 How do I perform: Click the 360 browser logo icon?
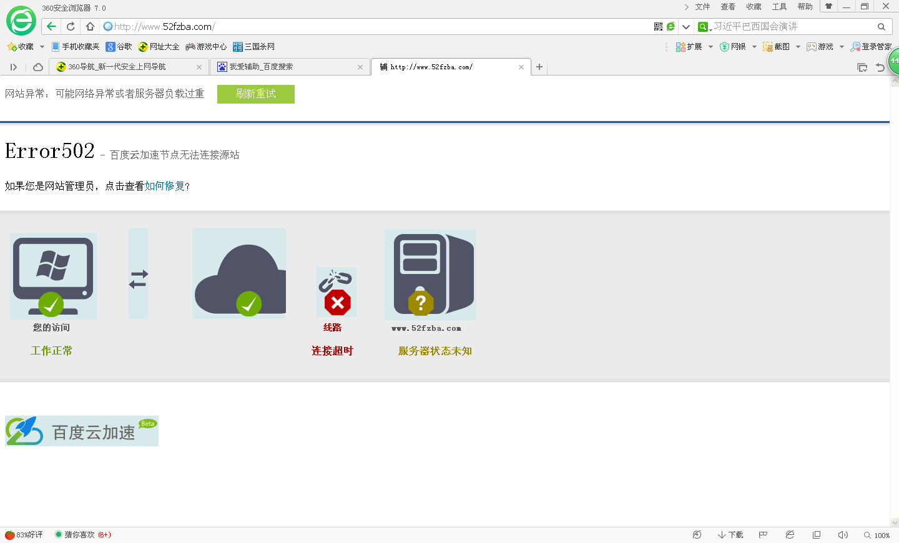tap(21, 21)
